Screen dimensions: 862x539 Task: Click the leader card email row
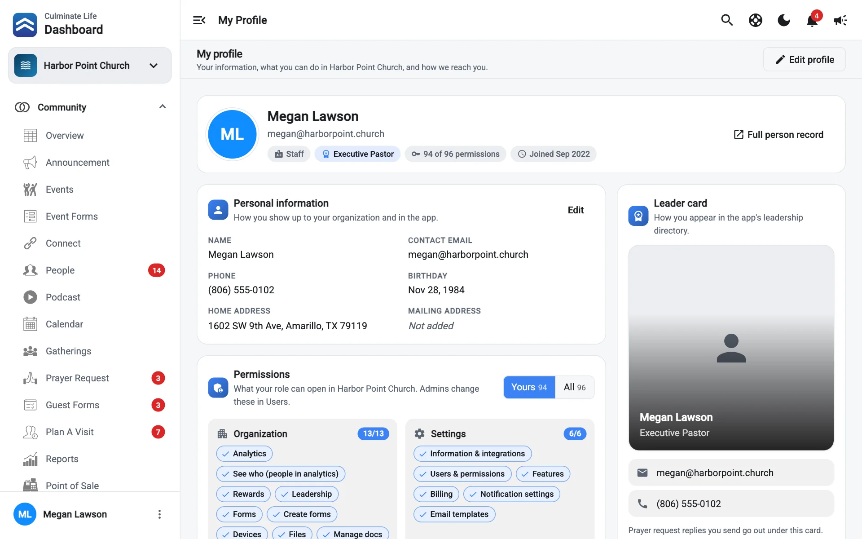tap(731, 473)
